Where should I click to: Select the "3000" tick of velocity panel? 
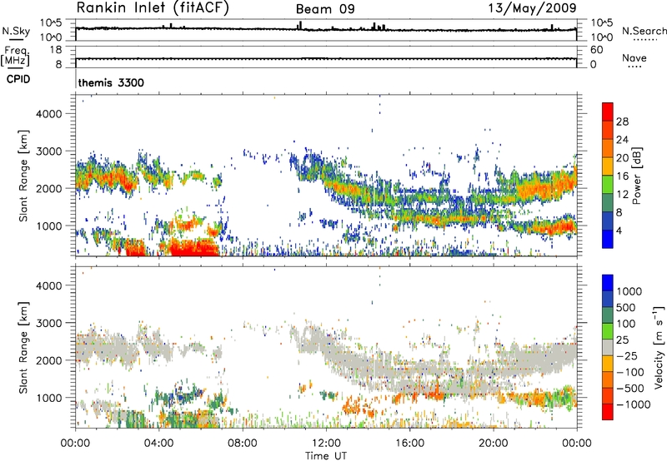(x=49, y=323)
